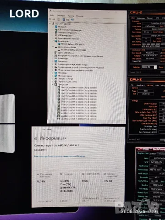Viewport: 165px width, 220px height.
Task: Collapse the Процесори category
Action: (53, 84)
